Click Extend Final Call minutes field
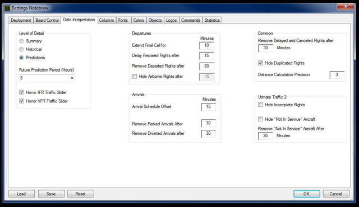Screen dimensions: 359x207 coord(207,45)
